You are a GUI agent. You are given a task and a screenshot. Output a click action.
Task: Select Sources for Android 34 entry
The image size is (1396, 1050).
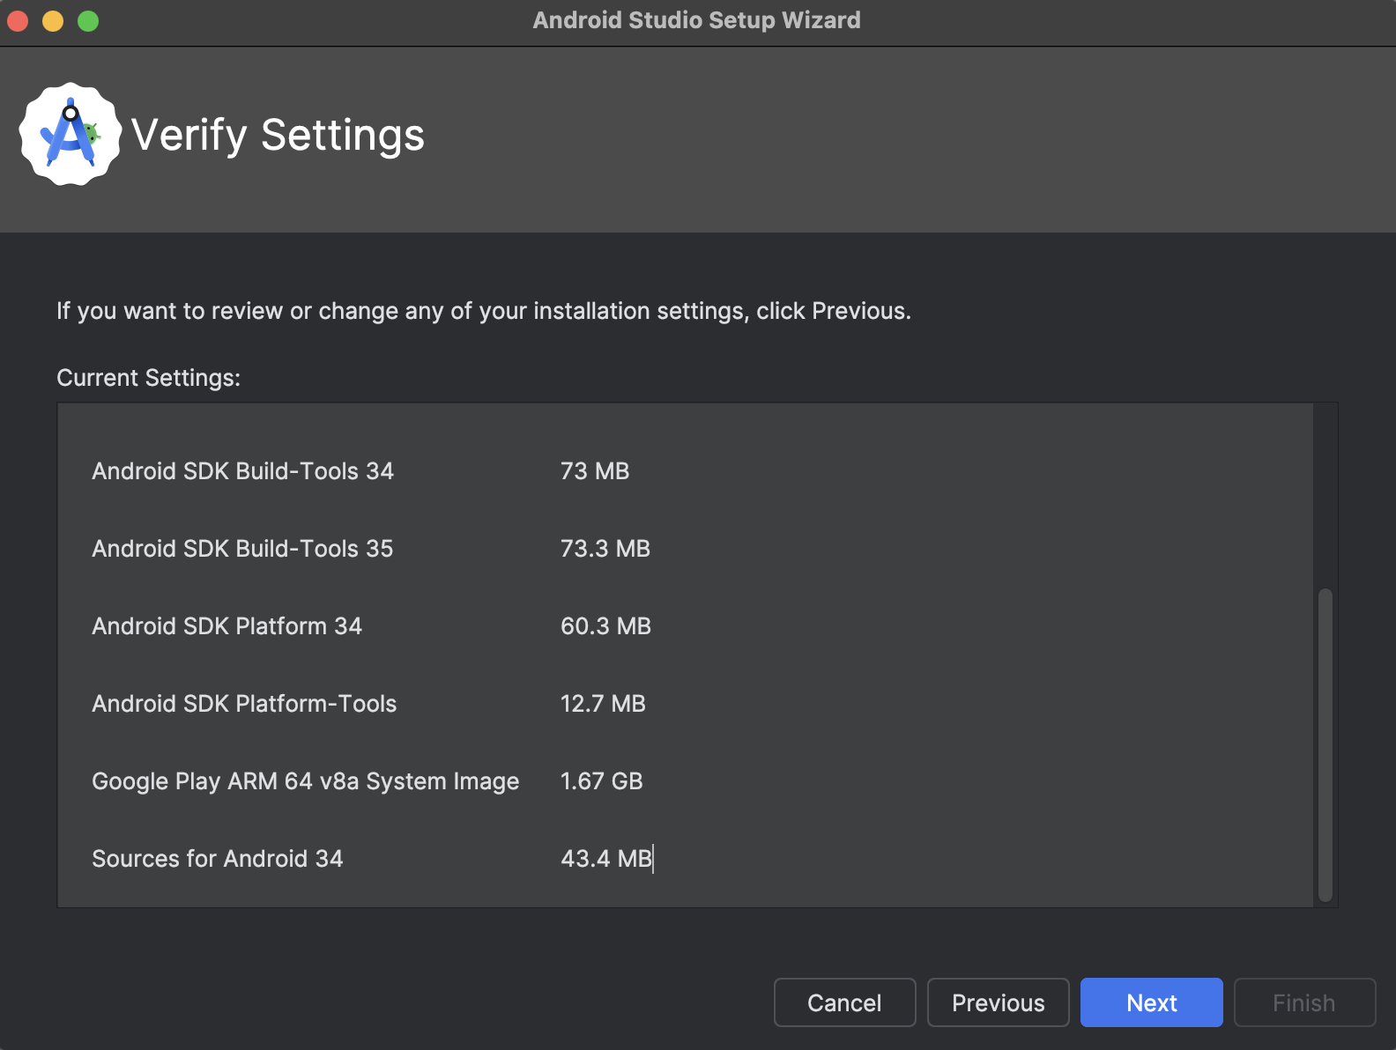click(x=217, y=859)
